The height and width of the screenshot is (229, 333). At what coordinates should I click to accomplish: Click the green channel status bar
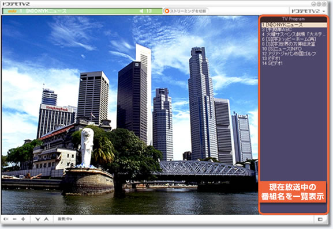(x=82, y=11)
